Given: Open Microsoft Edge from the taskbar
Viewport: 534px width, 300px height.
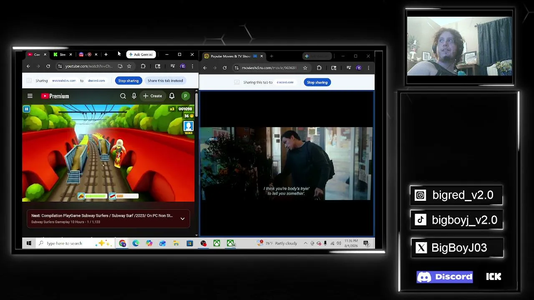Looking at the screenshot, I should pyautogui.click(x=136, y=243).
